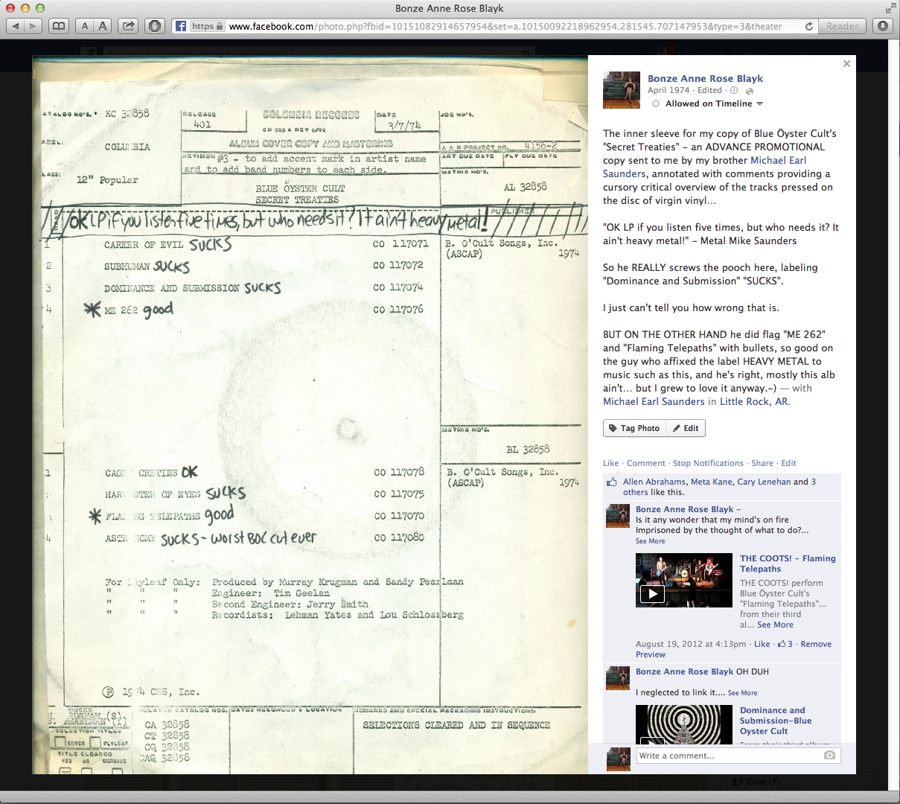Image resolution: width=900 pixels, height=804 pixels.
Task: Click the Comment link under the photo
Action: pyautogui.click(x=646, y=463)
